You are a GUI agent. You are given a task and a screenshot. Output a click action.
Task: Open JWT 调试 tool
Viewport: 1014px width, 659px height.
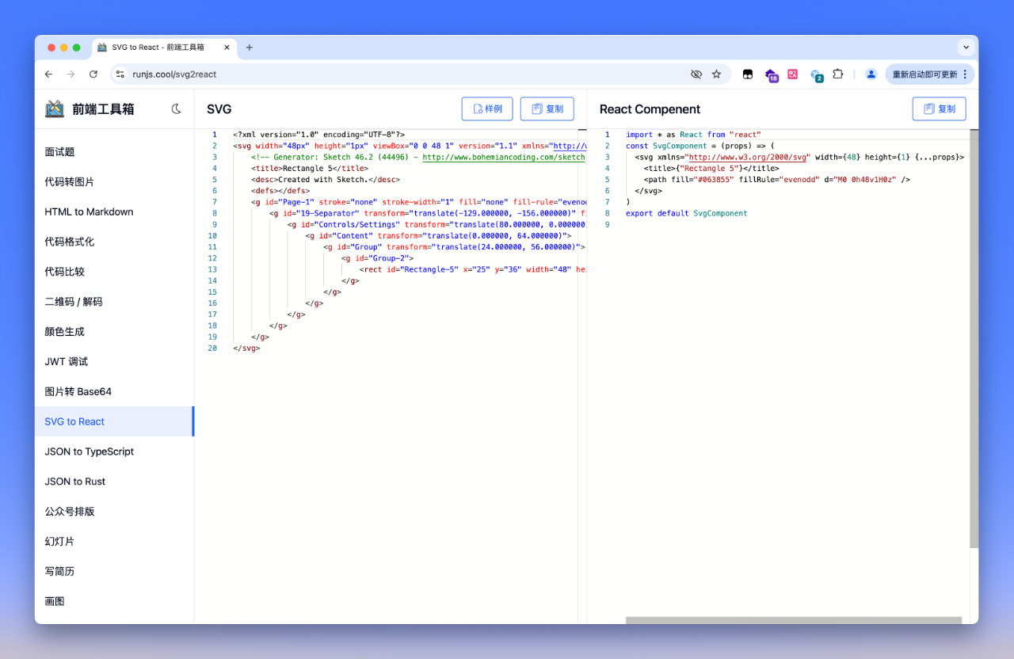pos(114,362)
